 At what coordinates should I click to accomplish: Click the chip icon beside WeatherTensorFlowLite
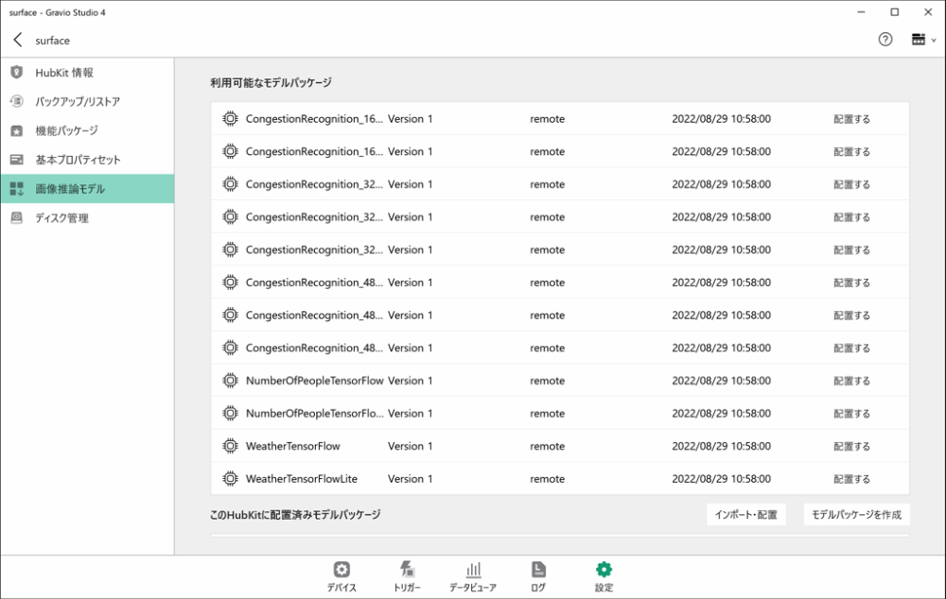point(230,478)
